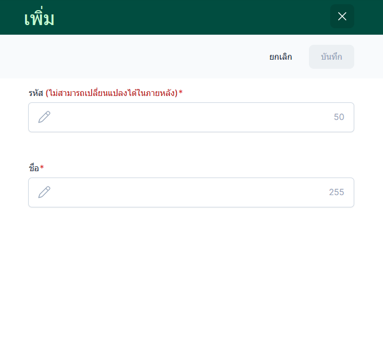Click the 50 character limit counter

click(x=339, y=117)
